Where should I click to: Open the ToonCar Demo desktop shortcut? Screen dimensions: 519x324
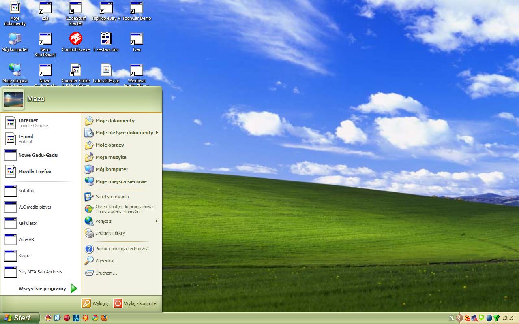(137, 8)
